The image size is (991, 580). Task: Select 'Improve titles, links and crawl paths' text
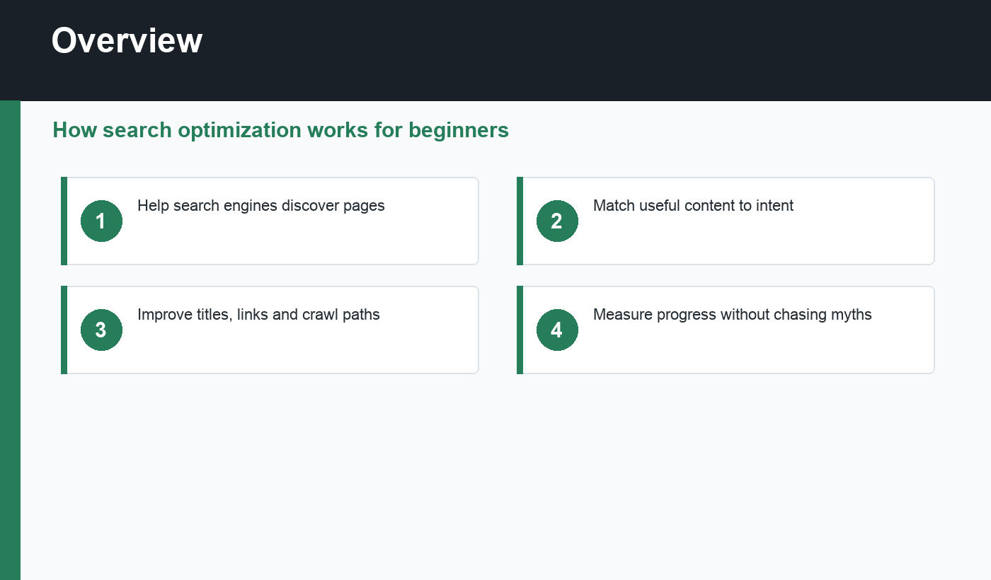[x=258, y=315]
